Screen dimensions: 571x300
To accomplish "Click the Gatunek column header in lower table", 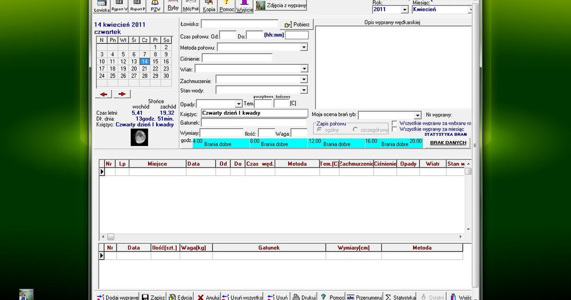I will 269,248.
